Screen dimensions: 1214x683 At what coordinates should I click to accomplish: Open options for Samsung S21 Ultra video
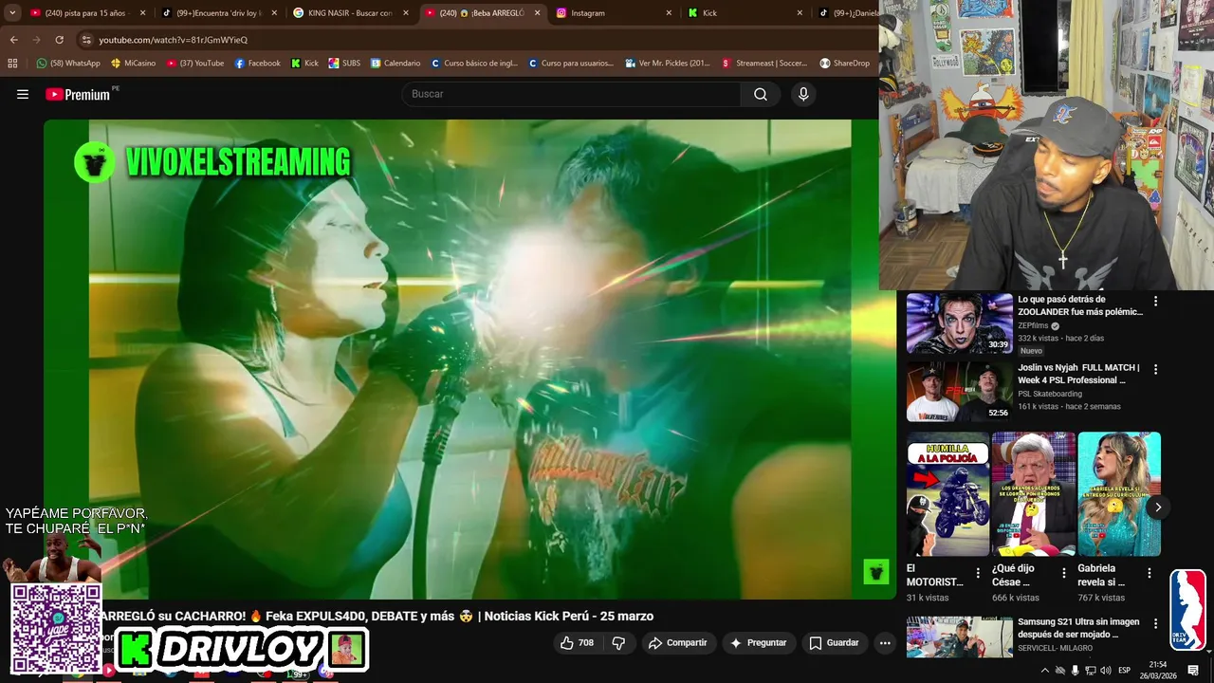(1155, 623)
